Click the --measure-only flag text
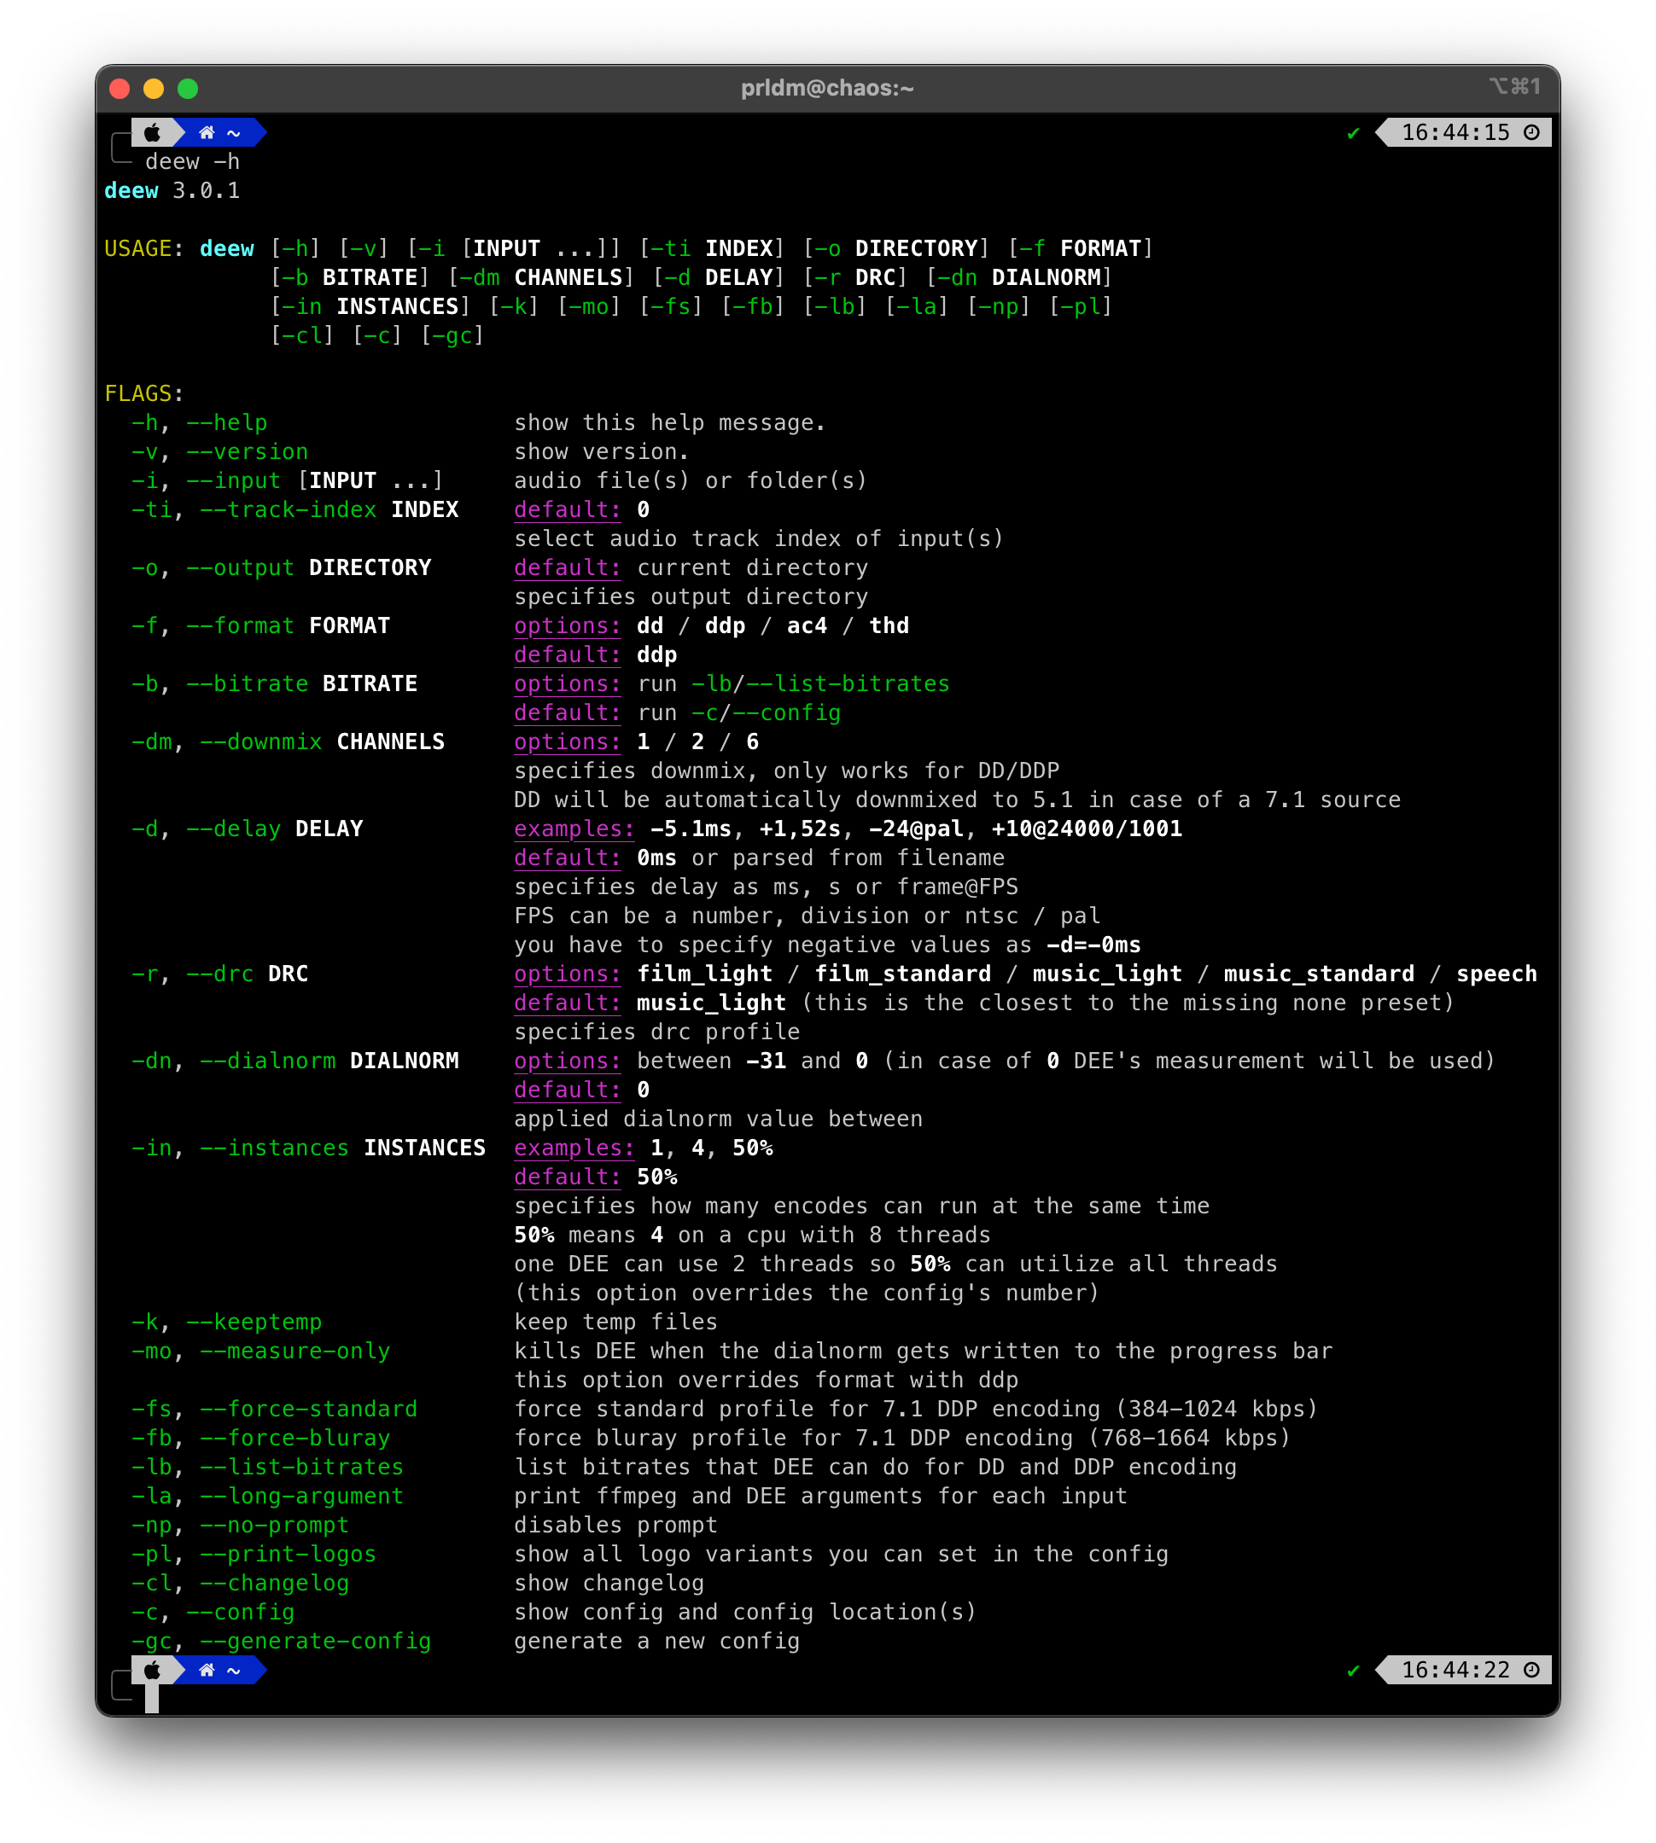Viewport: 1656px width, 1843px height. tap(294, 1351)
